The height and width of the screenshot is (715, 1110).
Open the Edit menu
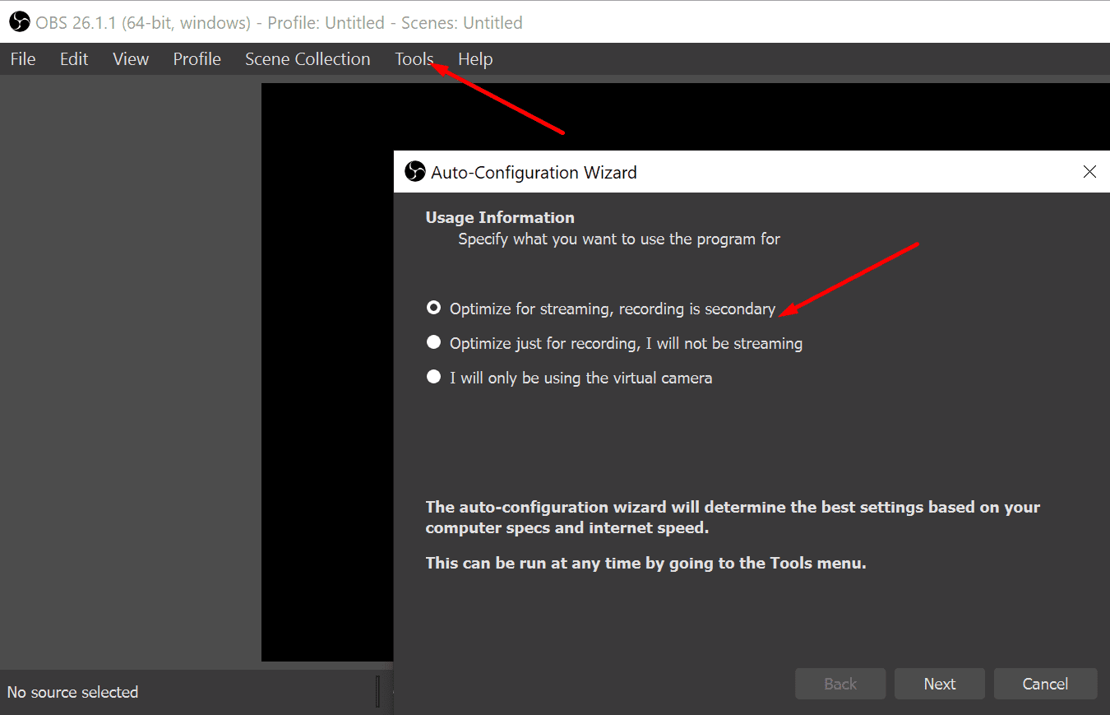tap(74, 59)
